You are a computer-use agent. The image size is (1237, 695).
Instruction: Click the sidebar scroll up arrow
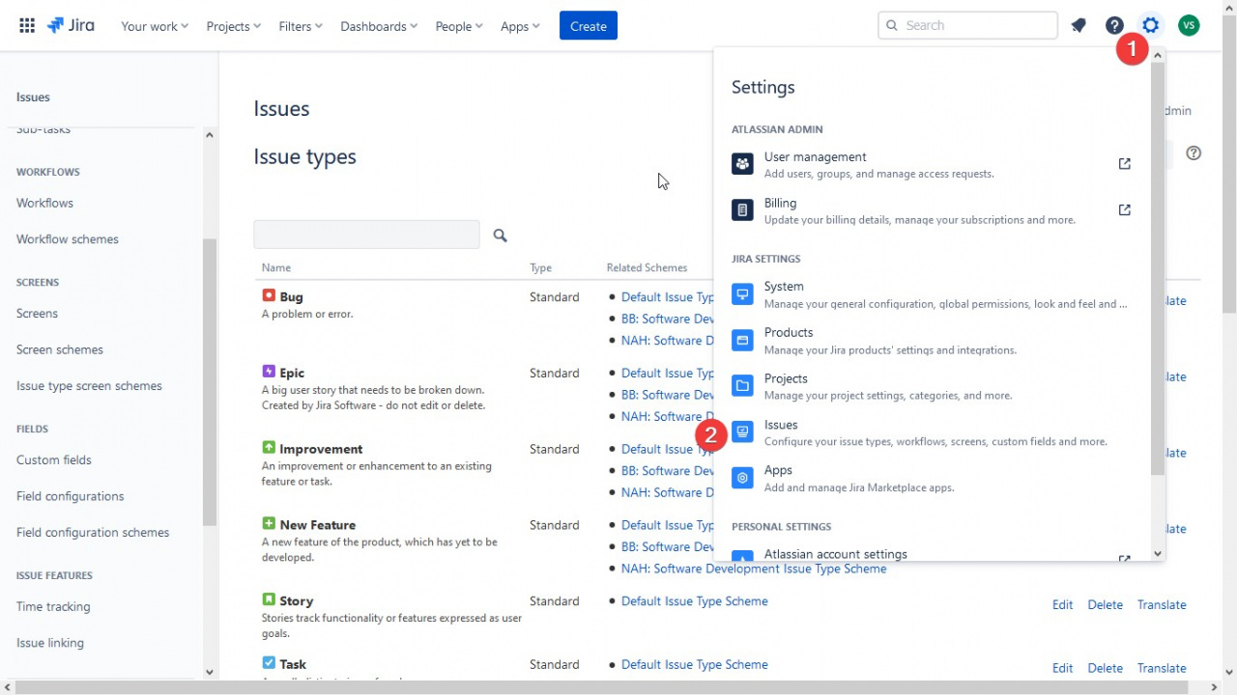pyautogui.click(x=210, y=134)
